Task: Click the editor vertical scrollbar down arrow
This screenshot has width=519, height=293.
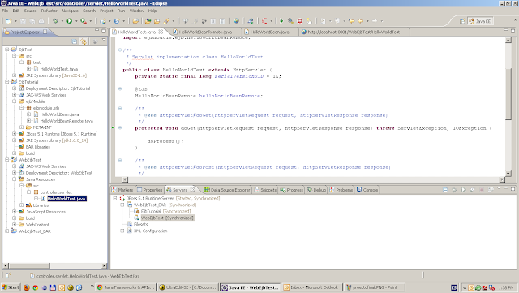Action: [508, 174]
